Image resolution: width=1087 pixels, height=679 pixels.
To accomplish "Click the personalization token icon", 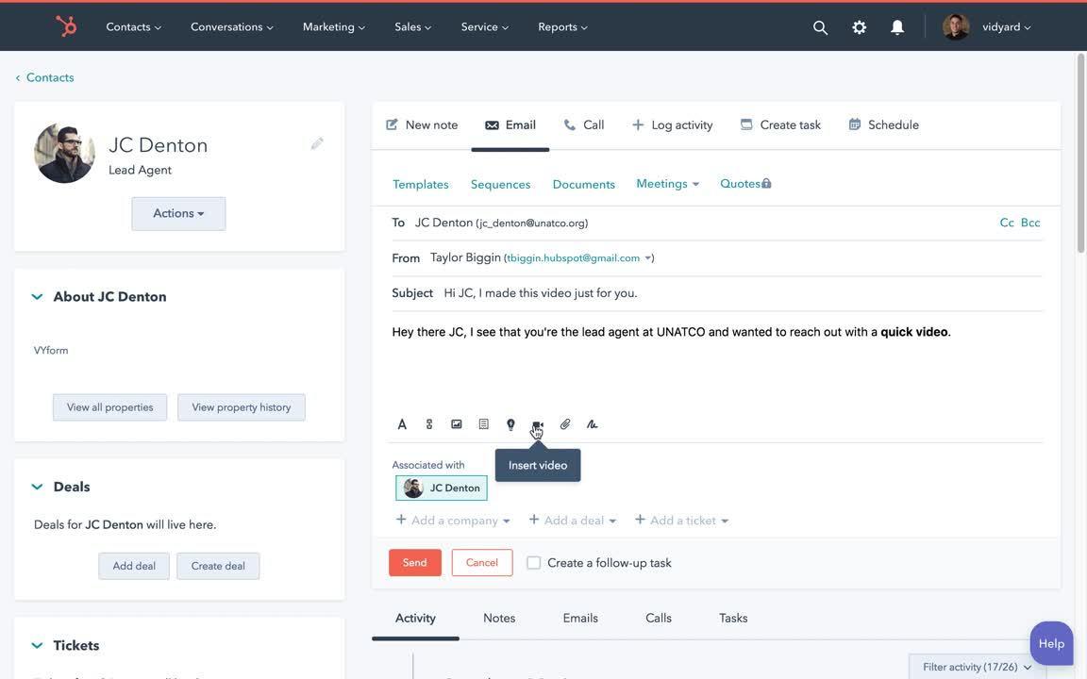I will (x=429, y=424).
